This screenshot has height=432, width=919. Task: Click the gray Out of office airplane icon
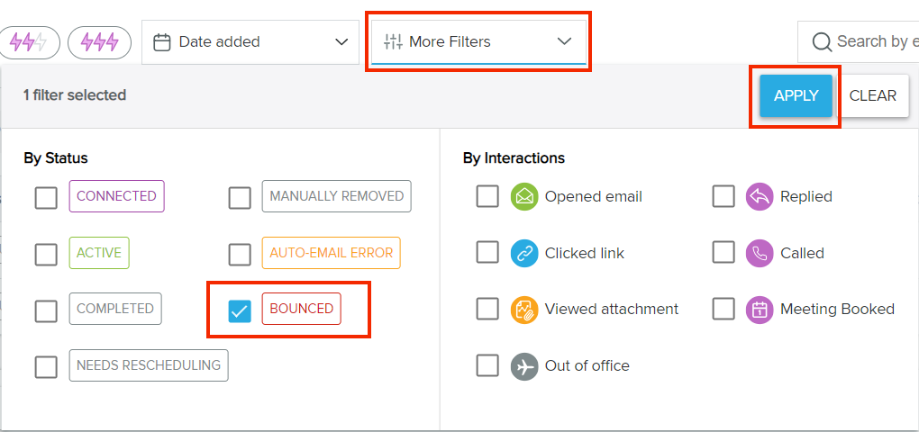(x=524, y=366)
